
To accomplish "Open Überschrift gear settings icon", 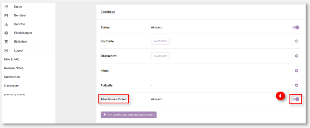I will coord(296,56).
